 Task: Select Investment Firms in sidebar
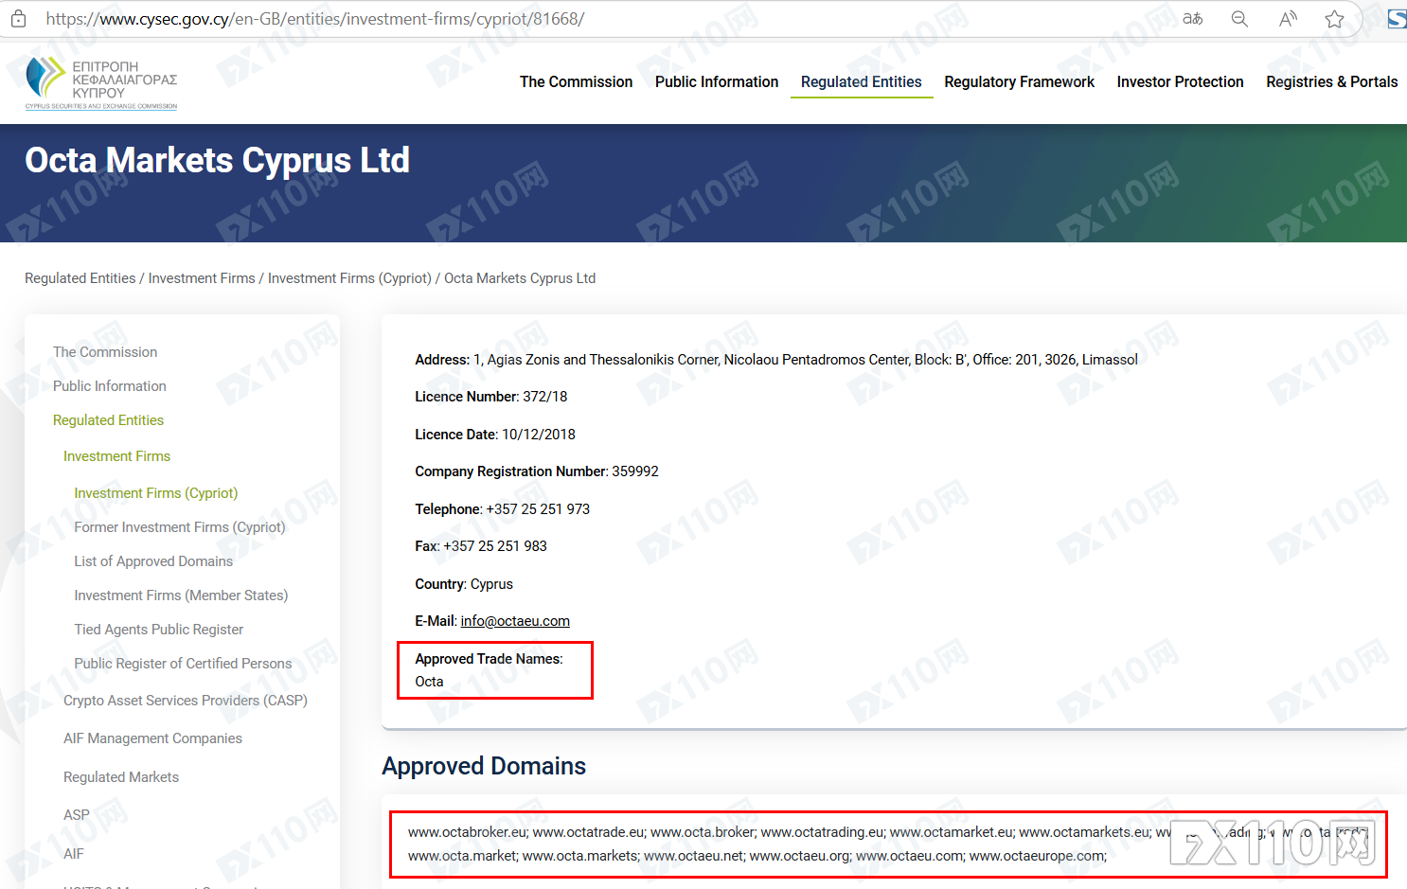116,456
